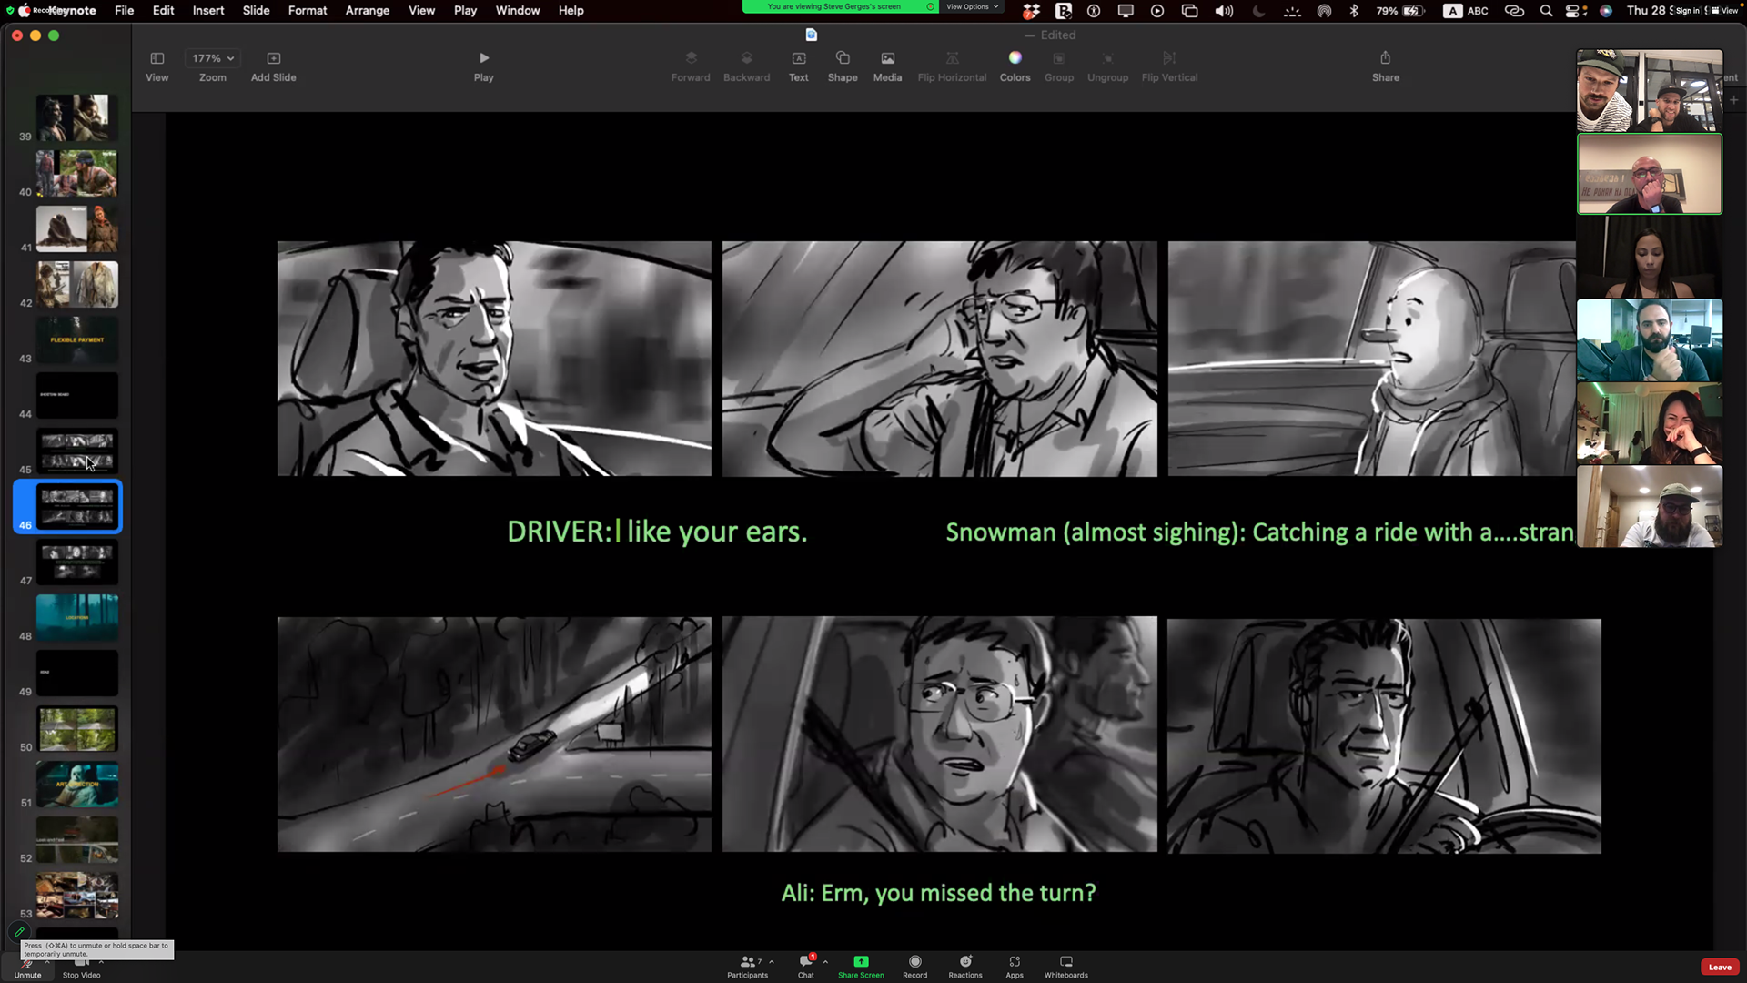Viewport: 1747px width, 983px height.
Task: Open the Format menu
Action: (x=307, y=11)
